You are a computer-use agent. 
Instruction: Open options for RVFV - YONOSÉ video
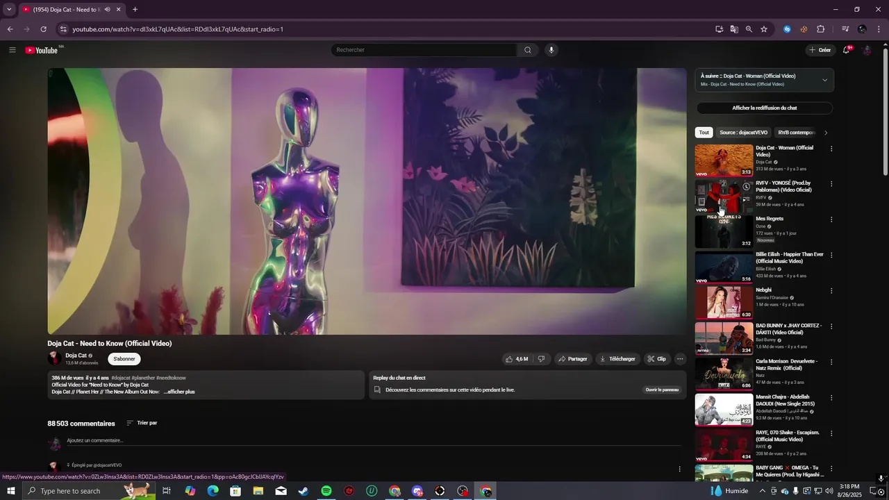pyautogui.click(x=831, y=184)
